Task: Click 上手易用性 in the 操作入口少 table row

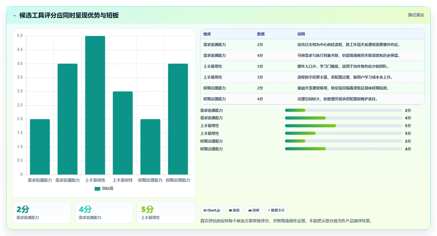Action: click(x=213, y=66)
